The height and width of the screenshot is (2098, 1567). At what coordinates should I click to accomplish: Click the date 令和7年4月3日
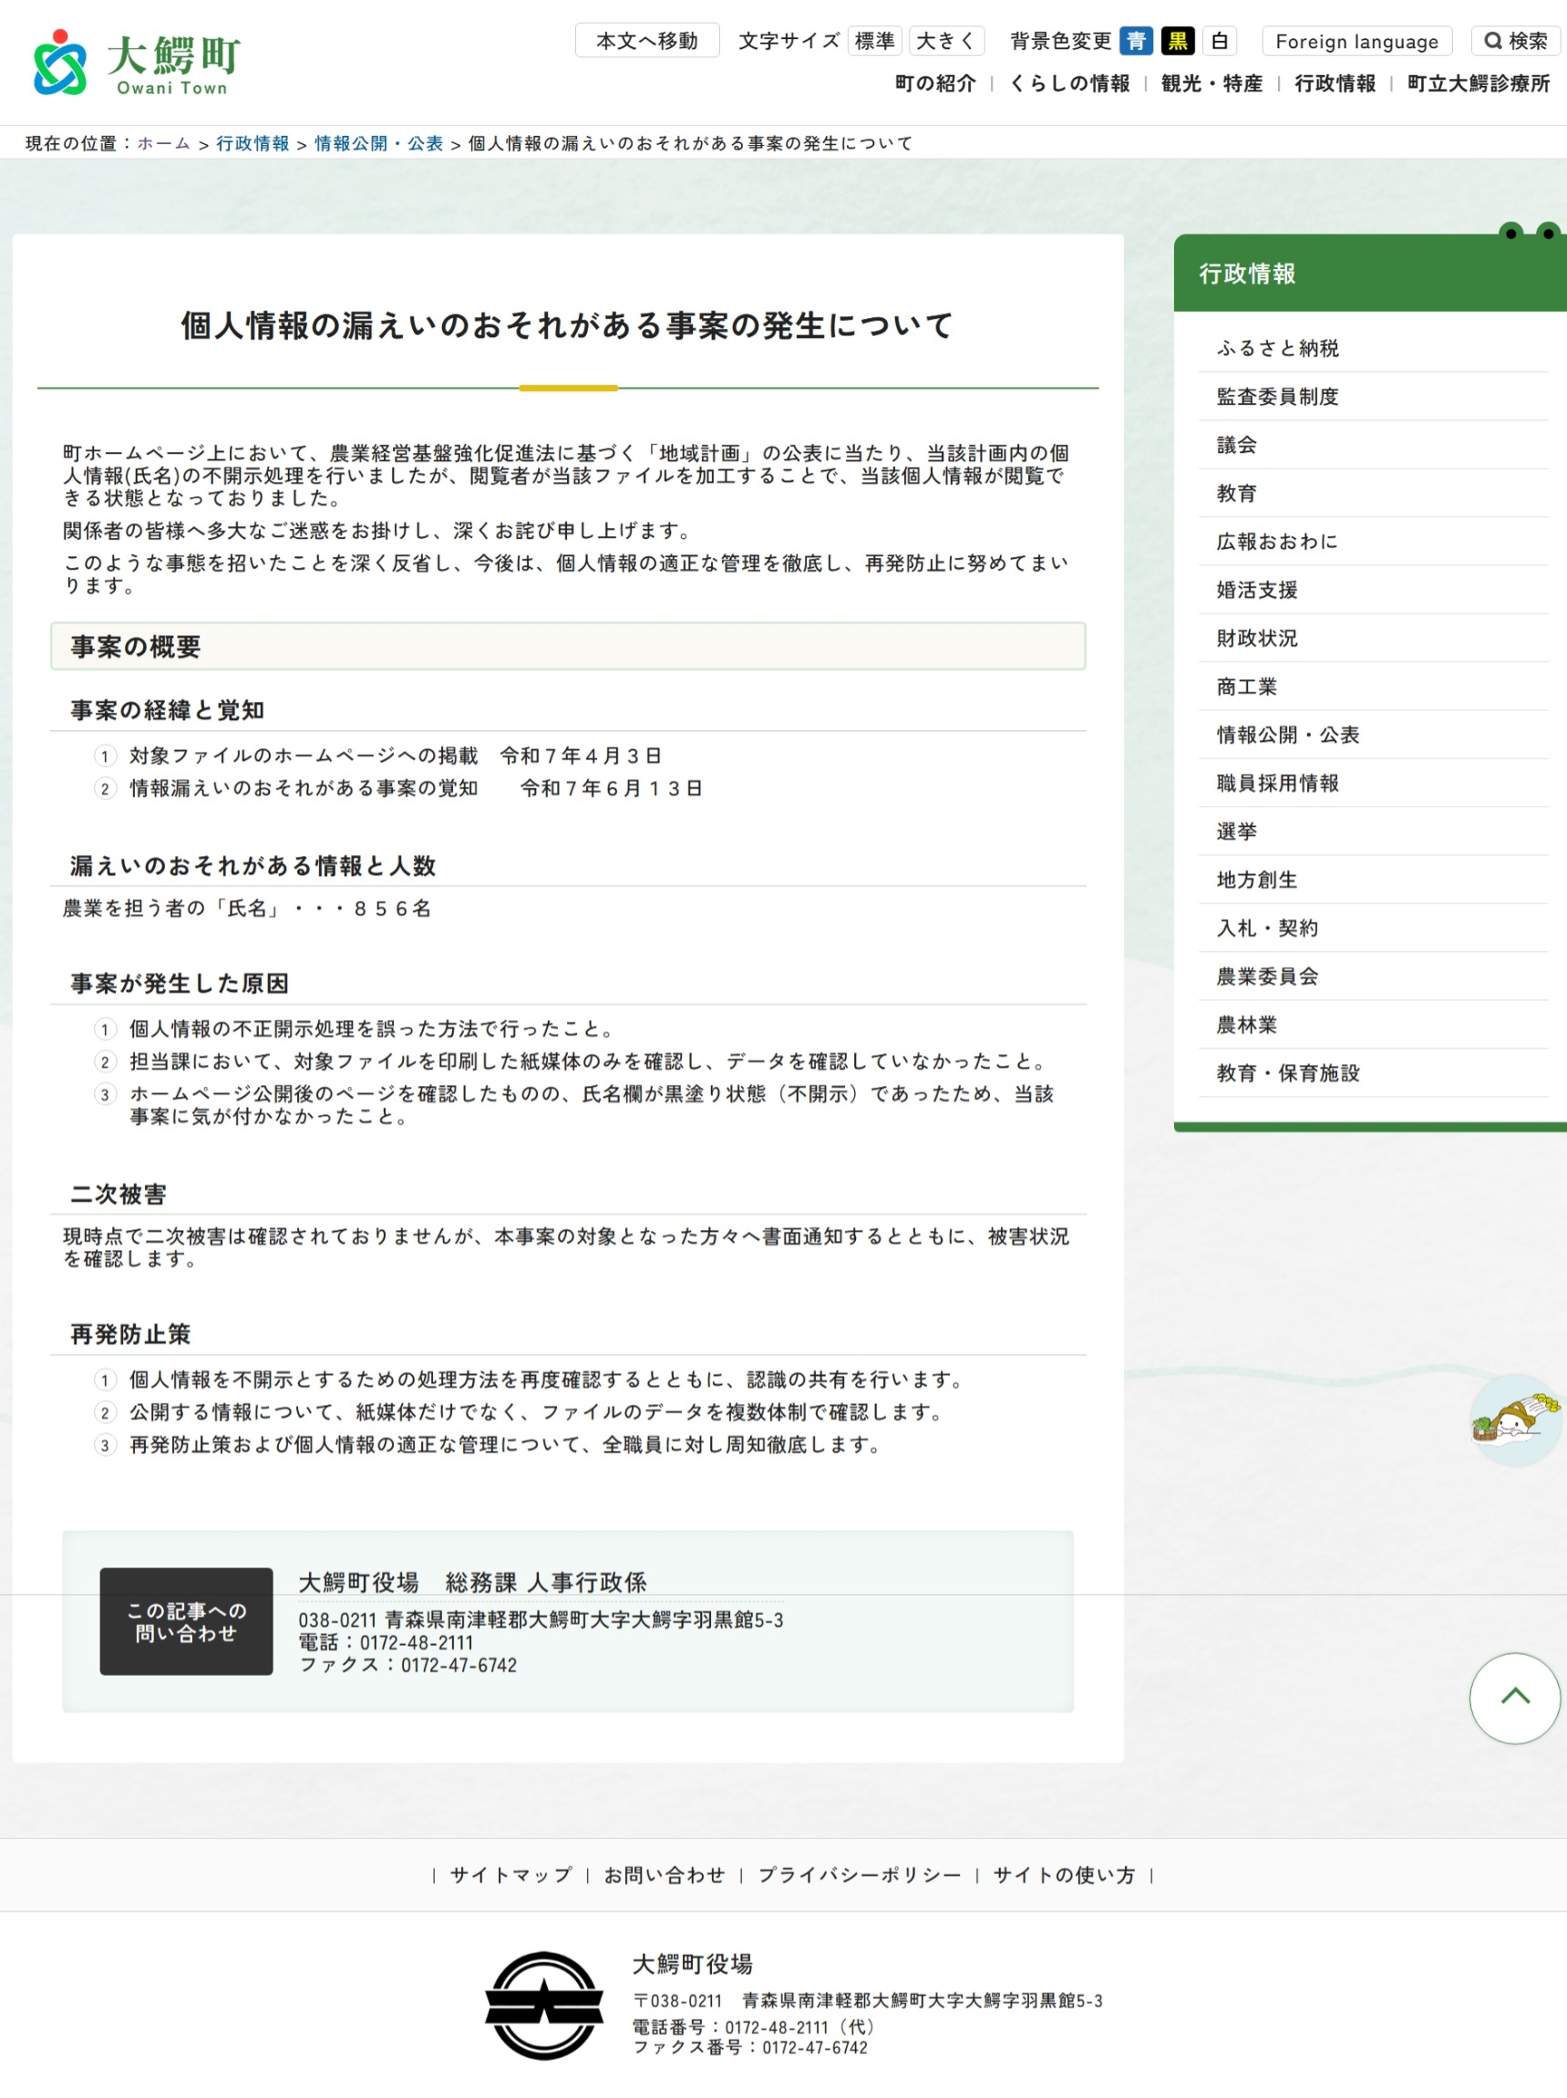[x=580, y=756]
